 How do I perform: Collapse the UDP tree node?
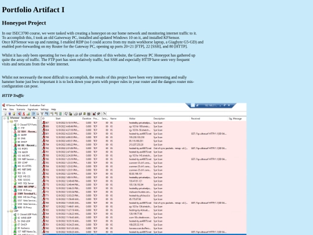coord(8,211)
